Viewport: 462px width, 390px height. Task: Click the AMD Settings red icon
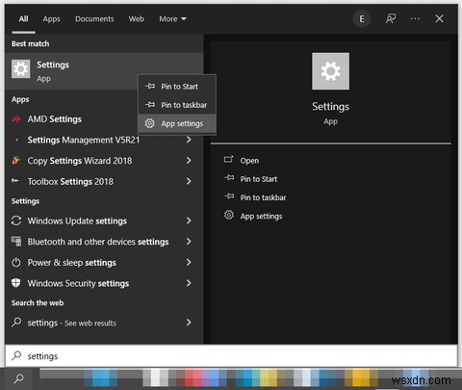[x=16, y=119]
